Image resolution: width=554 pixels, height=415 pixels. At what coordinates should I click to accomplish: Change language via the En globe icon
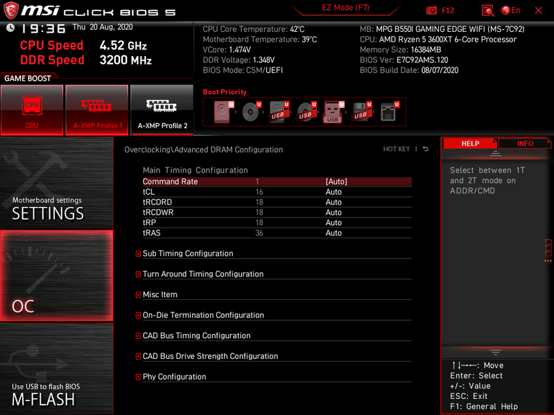tap(511, 10)
